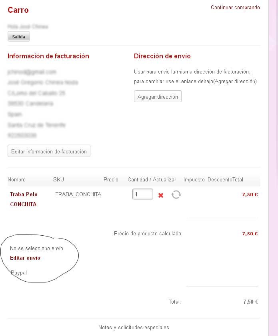Click Agregar dirección button
The image size is (278, 336).
(158, 96)
